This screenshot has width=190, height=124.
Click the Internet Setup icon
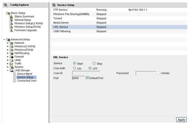click(x=11, y=20)
